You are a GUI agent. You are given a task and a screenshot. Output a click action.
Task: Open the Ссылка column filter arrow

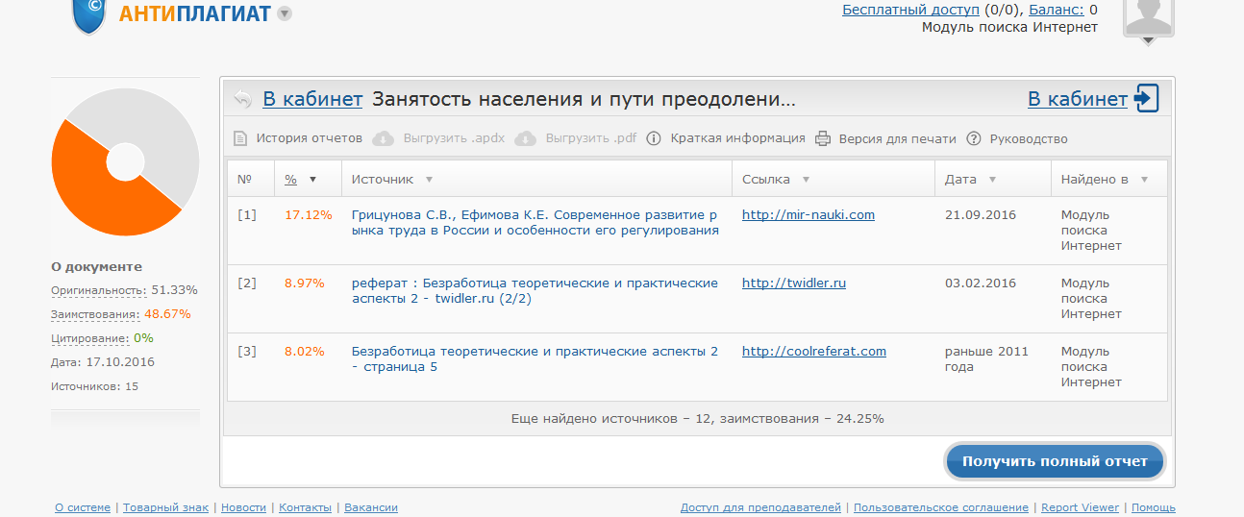pos(806,180)
